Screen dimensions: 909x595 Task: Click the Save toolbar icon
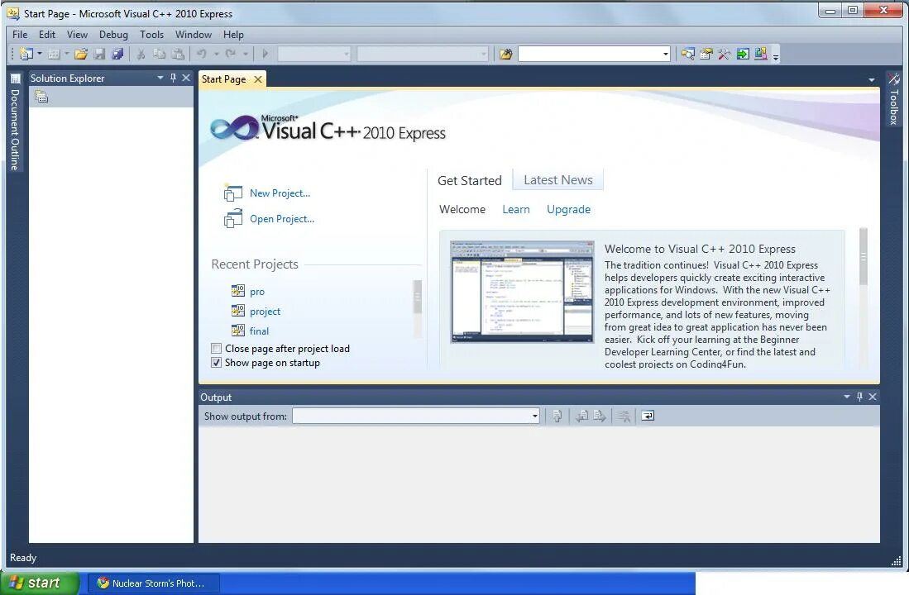pos(99,54)
